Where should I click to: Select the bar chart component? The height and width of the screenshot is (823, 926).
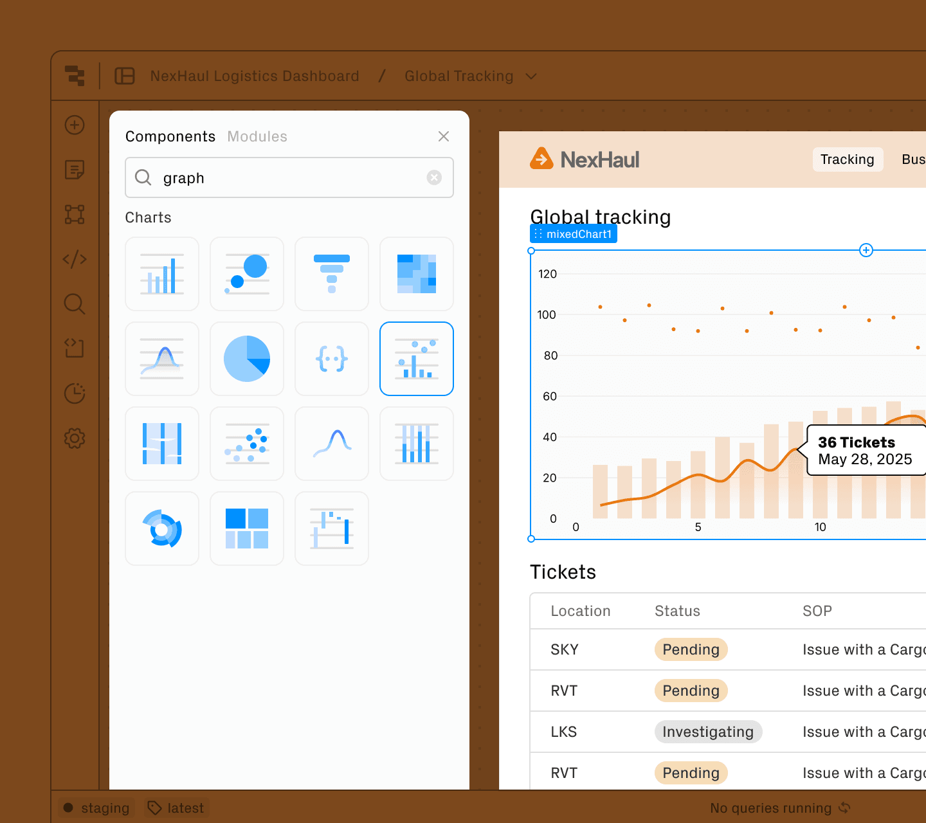pos(162,274)
